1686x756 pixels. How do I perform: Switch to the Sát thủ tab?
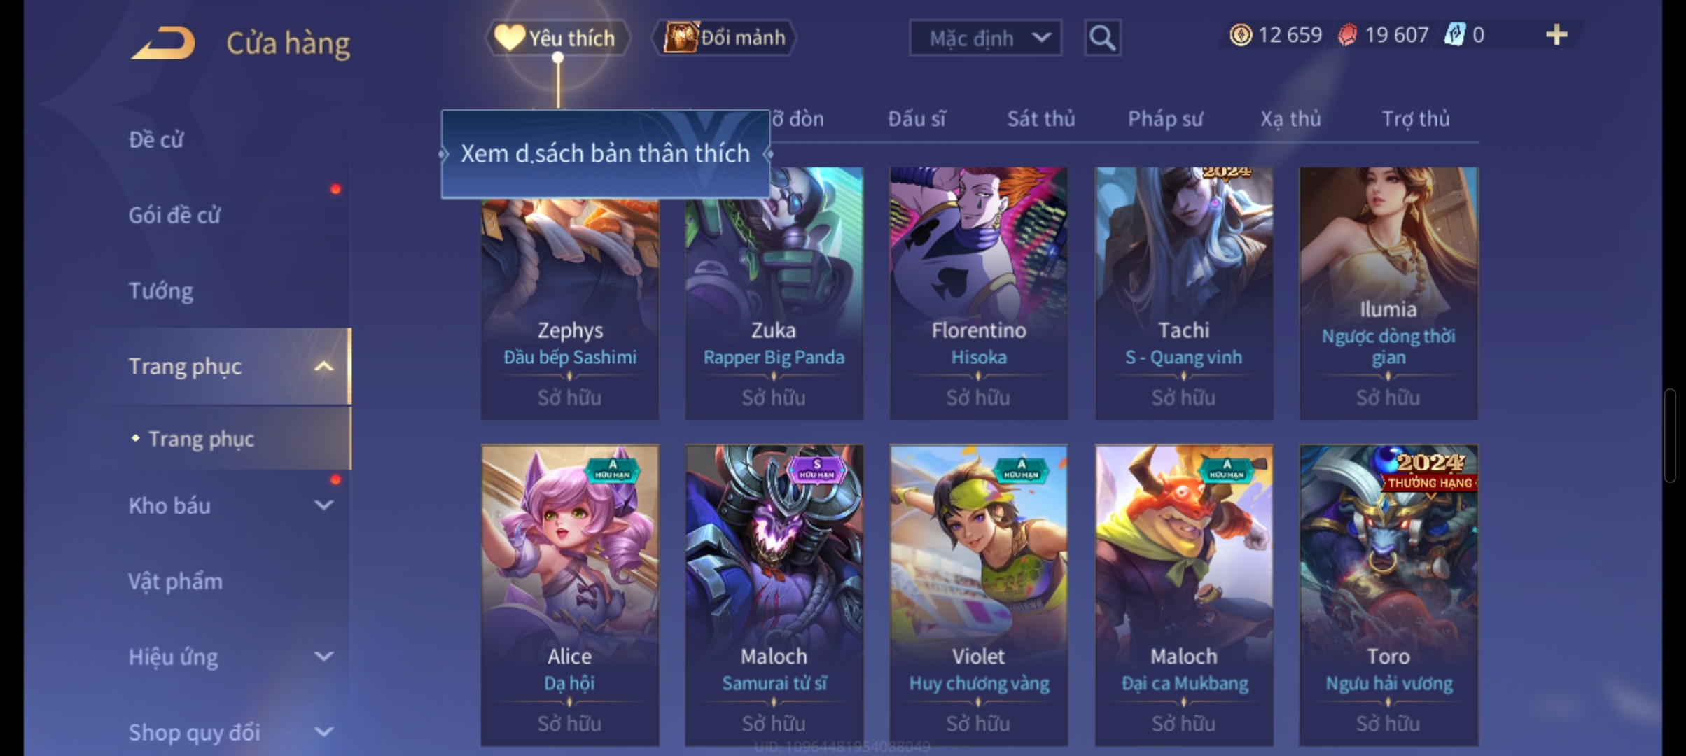point(1041,119)
